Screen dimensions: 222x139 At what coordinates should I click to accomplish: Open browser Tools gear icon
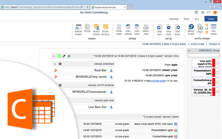point(219,7)
